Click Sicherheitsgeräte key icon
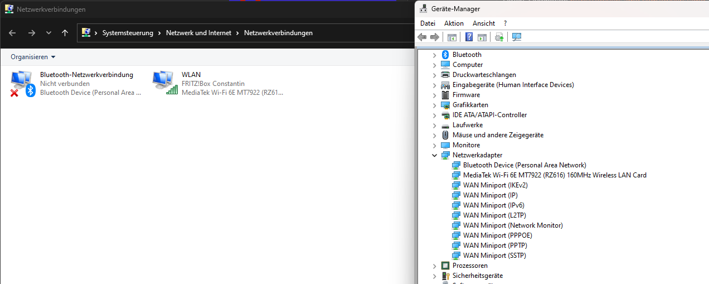The height and width of the screenshot is (284, 709). point(445,276)
